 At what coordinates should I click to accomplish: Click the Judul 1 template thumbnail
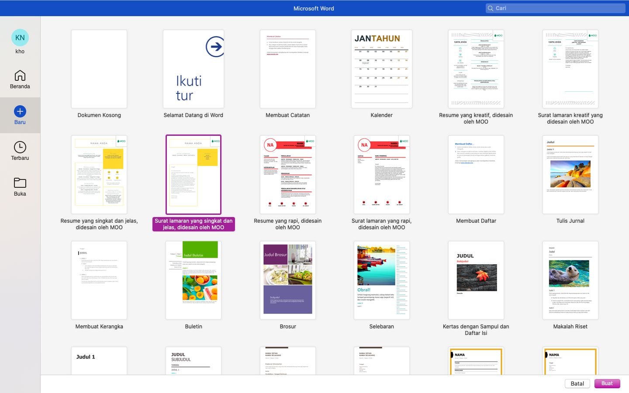pyautogui.click(x=99, y=361)
